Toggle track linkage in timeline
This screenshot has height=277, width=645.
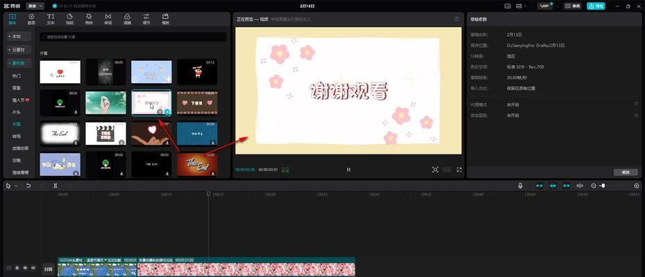coord(567,186)
